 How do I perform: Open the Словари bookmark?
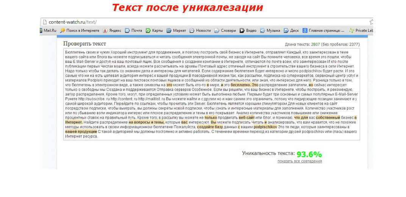225,30
